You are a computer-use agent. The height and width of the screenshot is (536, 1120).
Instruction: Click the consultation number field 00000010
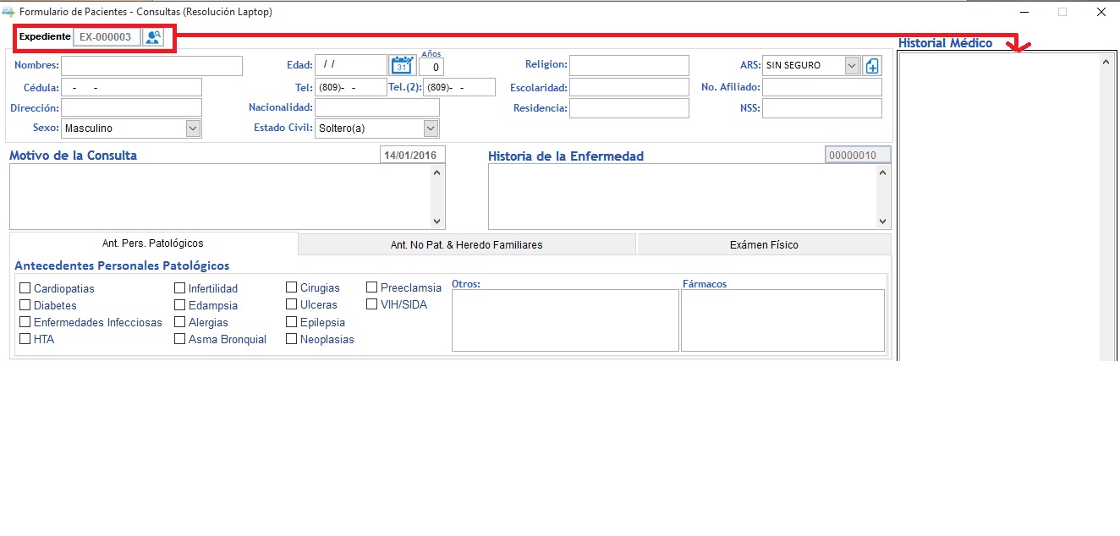tap(858, 156)
